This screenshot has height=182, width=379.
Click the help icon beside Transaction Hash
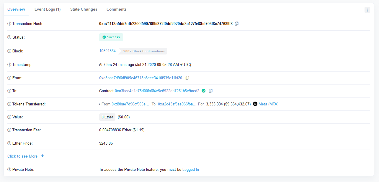pyautogui.click(x=9, y=24)
